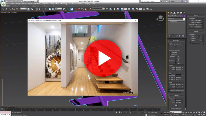The image size is (206, 116).
Task: Select the Closed stair type radio
Action: 176,47
